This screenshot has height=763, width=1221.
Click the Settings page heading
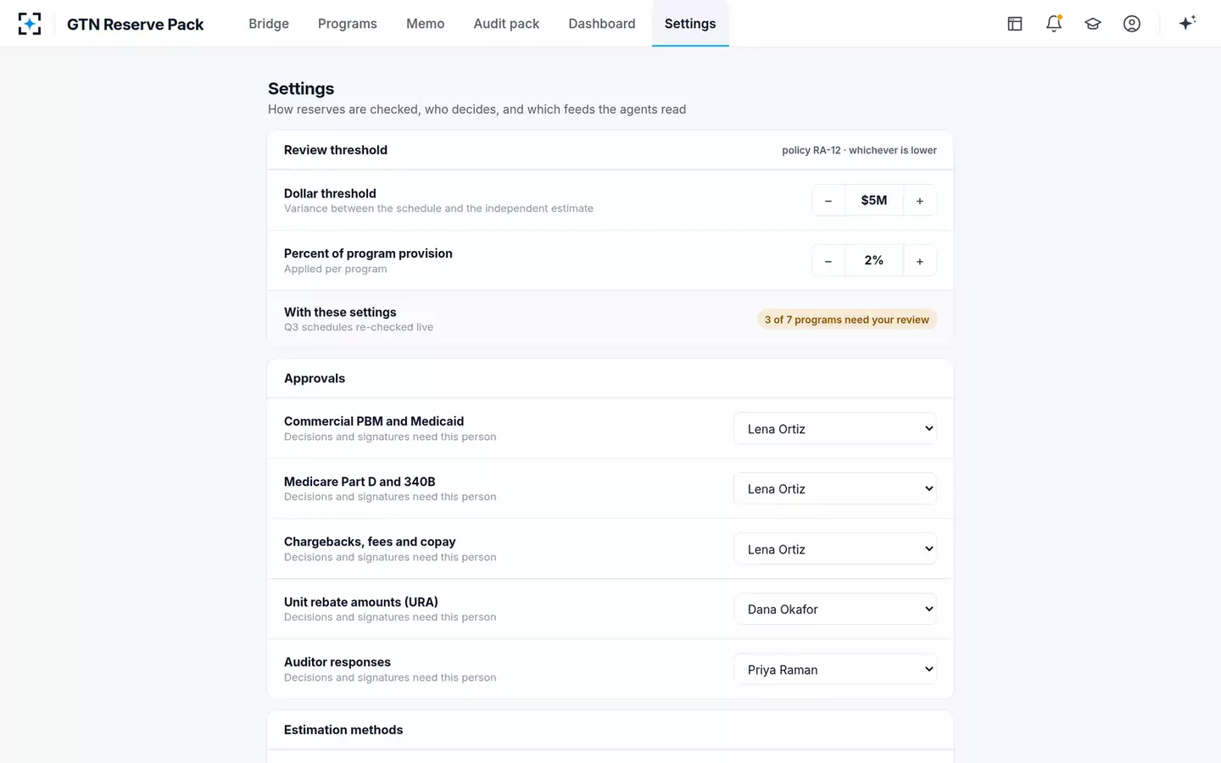(301, 89)
